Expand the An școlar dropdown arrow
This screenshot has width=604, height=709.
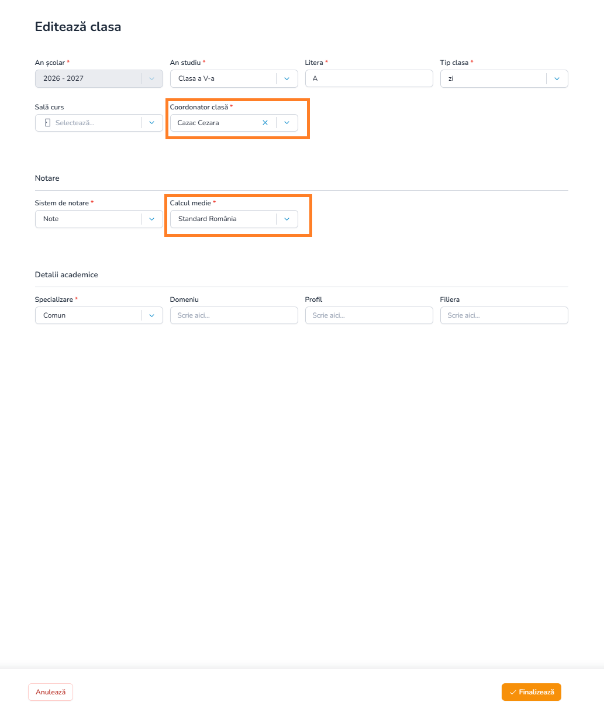click(151, 78)
